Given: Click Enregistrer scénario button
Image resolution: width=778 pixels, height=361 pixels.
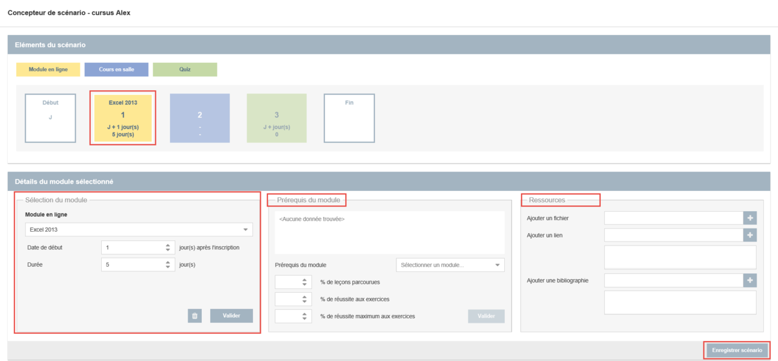Looking at the screenshot, I should [736, 350].
